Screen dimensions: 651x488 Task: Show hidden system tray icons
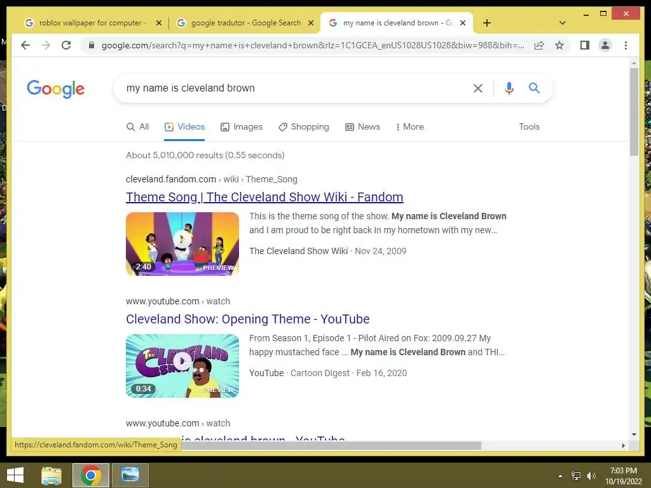pyautogui.click(x=560, y=476)
